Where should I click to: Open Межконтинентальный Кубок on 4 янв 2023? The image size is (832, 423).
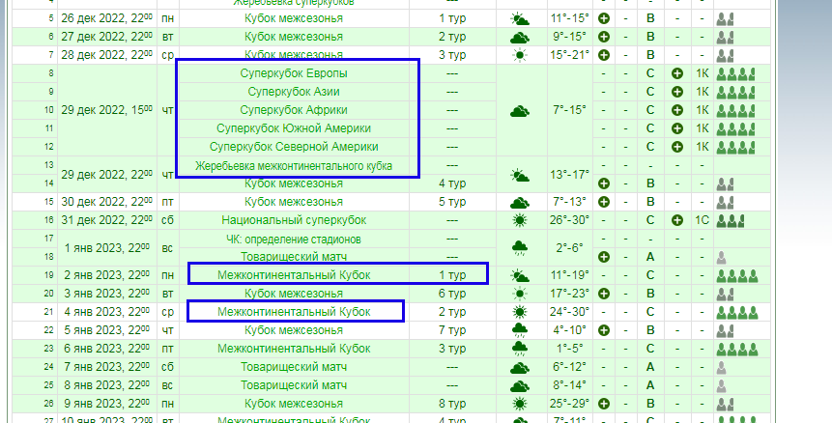coord(294,312)
